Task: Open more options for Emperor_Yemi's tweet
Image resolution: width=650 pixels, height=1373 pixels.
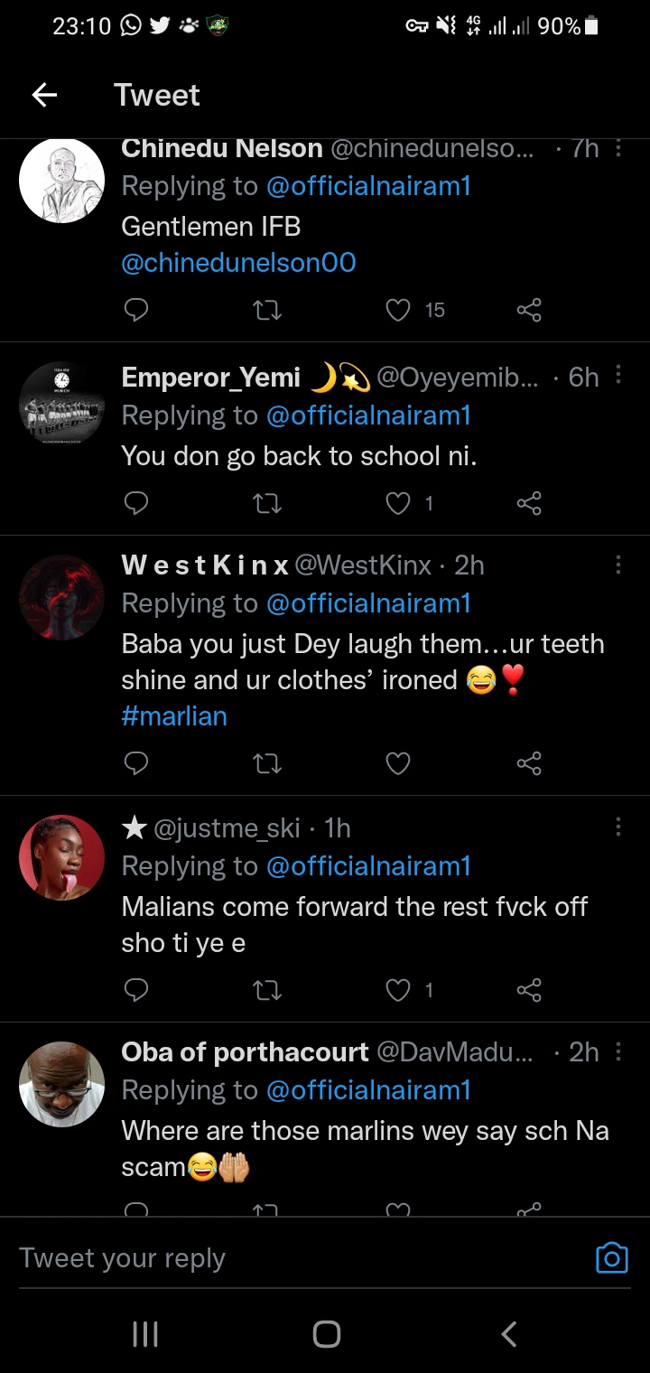Action: [618, 376]
